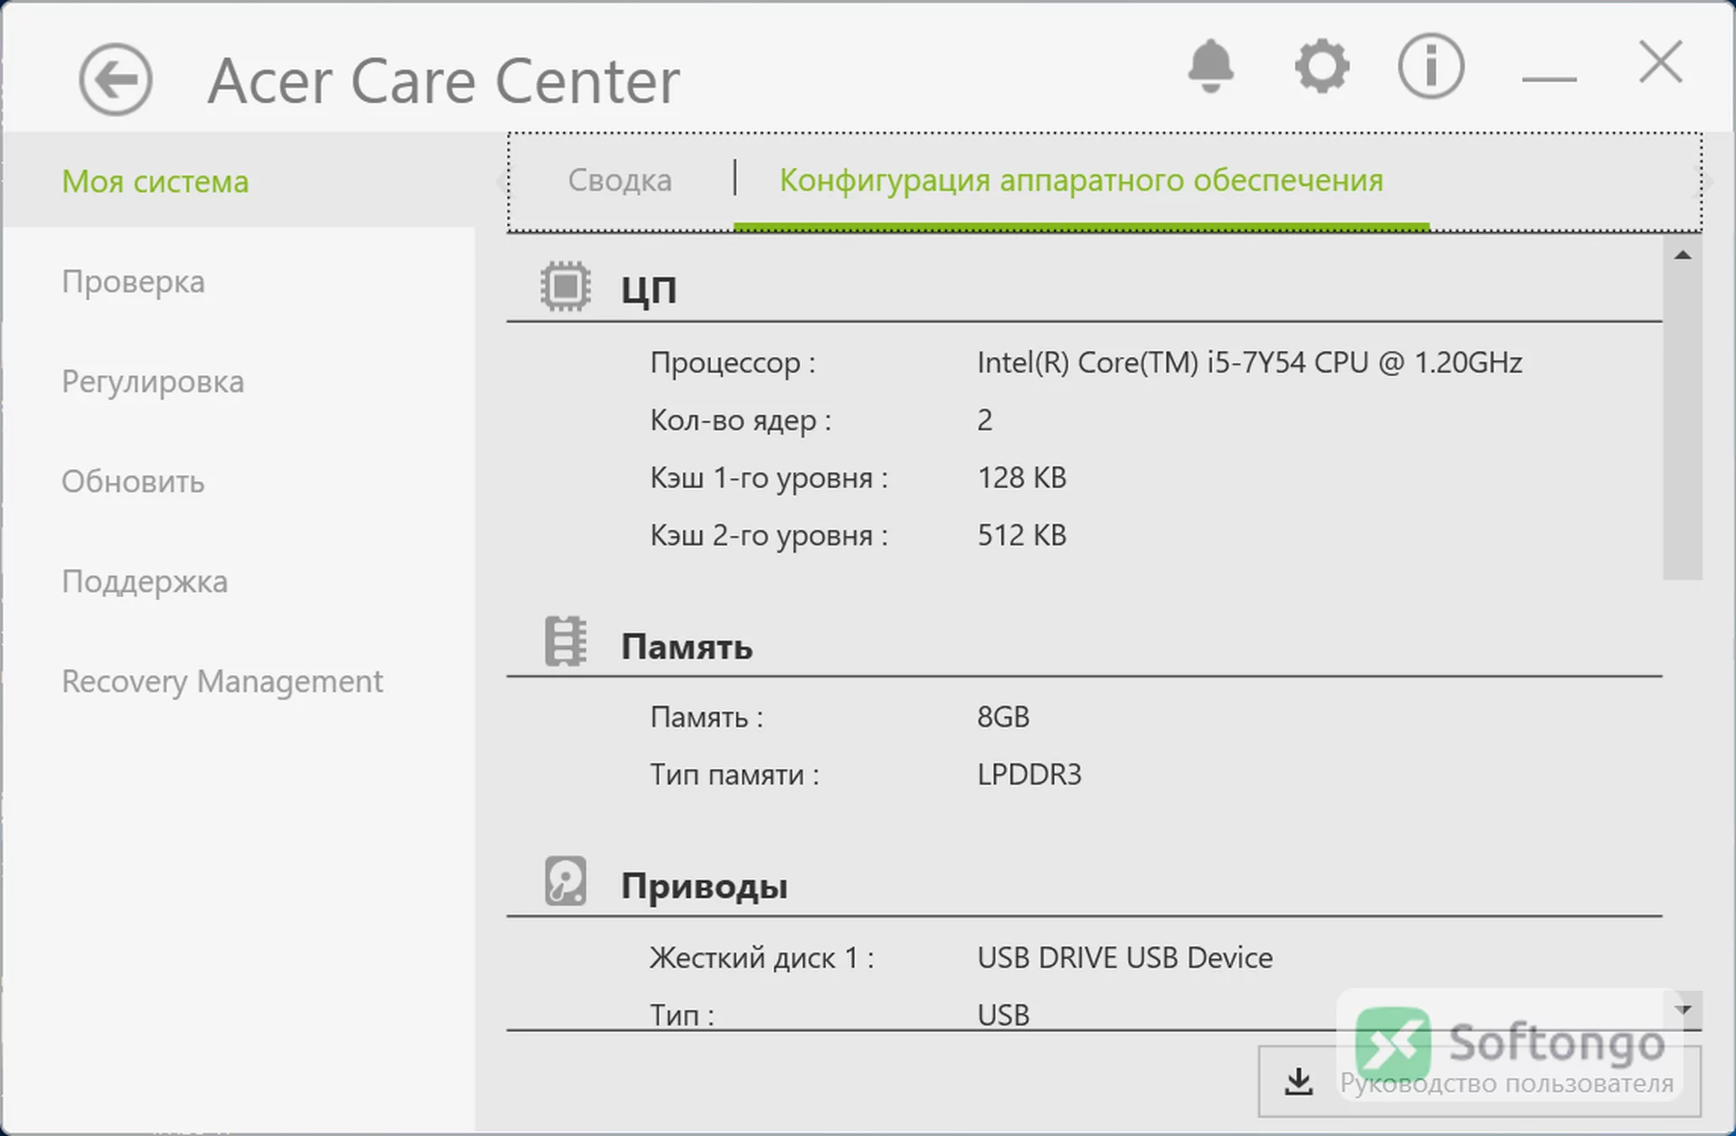Screen dimensions: 1736x1136
Task: Click scrollbar down arrow
Action: (1683, 1009)
